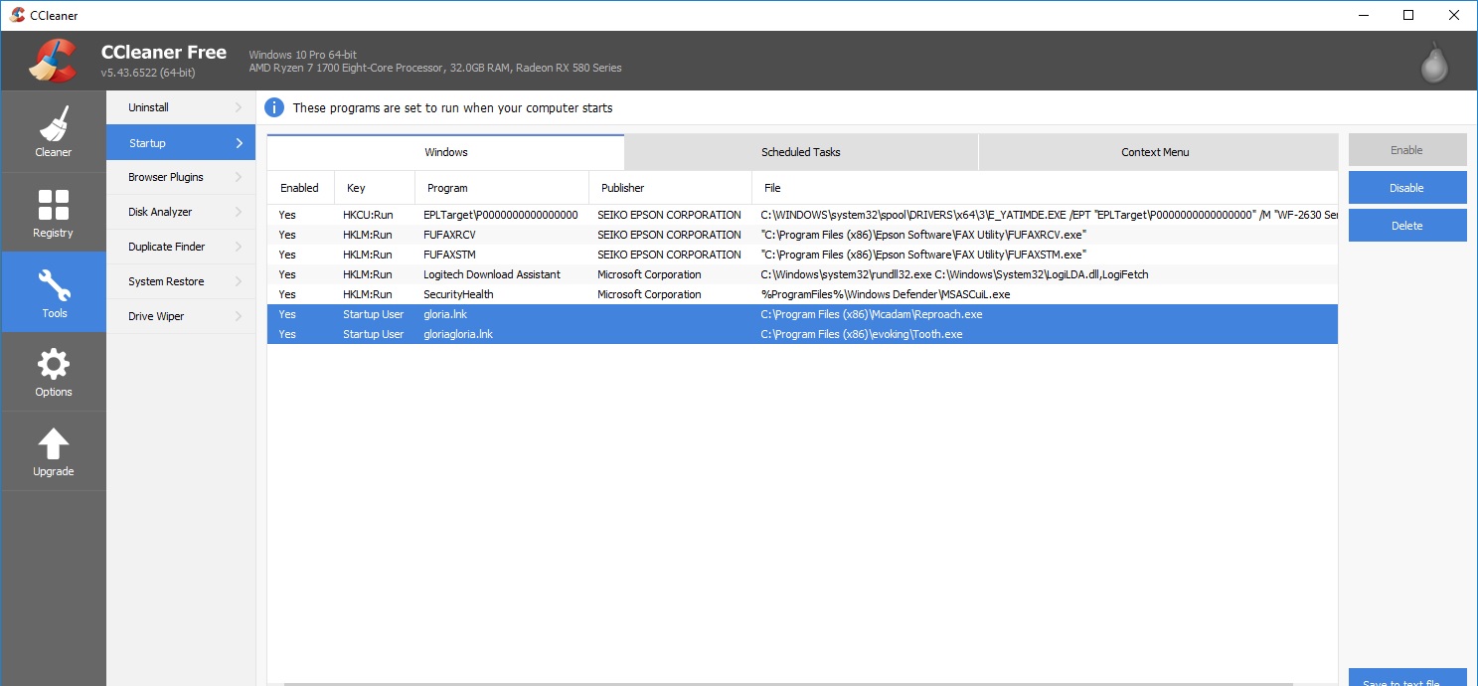The image size is (1478, 686).
Task: Switch to the Scheduled Tasks tab
Action: 801,152
